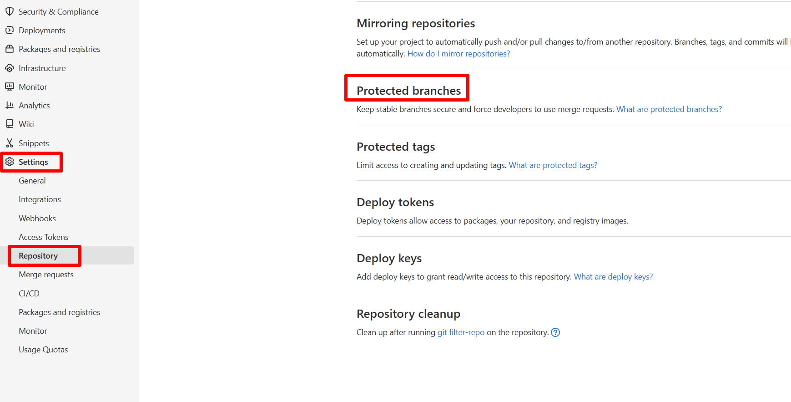
Task: Follow the git filter-repo link
Action: [x=461, y=332]
